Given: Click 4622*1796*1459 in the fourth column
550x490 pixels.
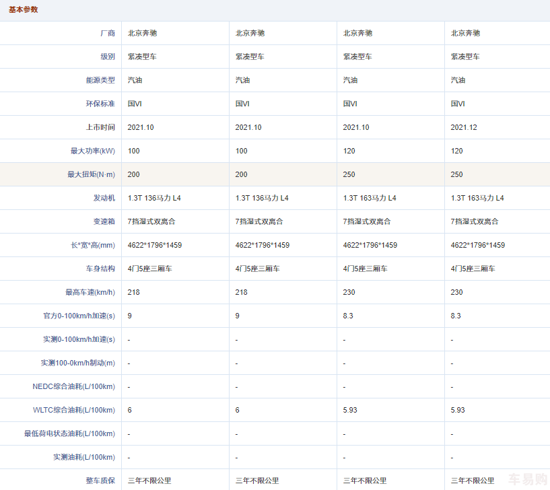Looking at the screenshot, I should point(477,245).
